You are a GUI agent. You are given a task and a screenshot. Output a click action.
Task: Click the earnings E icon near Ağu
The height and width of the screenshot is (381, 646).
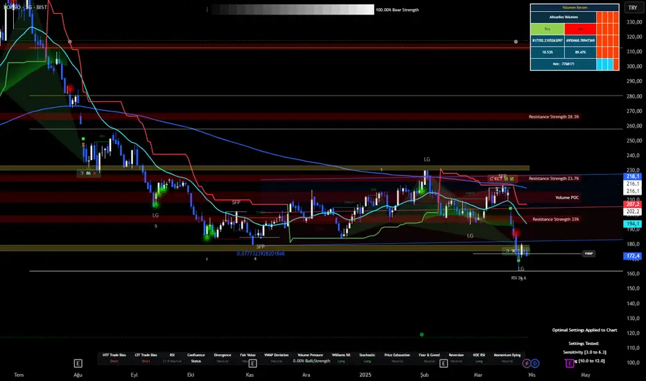(x=80, y=362)
